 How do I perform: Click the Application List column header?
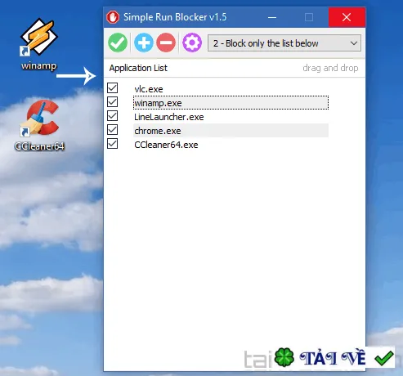(138, 68)
